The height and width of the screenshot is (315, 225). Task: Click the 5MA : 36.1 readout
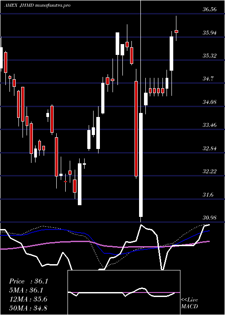26,290
